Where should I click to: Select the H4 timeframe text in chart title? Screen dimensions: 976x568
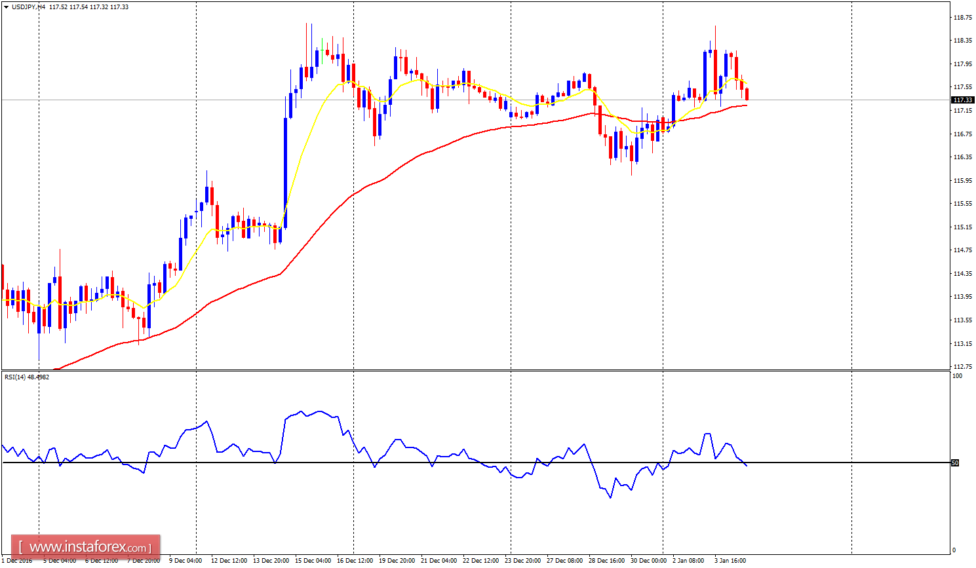tap(42, 7)
